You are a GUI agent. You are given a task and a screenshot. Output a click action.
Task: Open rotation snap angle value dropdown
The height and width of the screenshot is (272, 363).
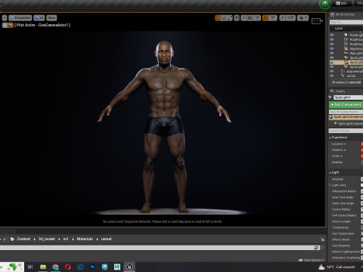[x=272, y=18]
